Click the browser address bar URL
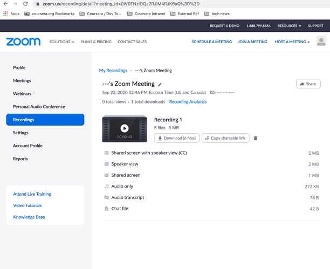The width and height of the screenshot is (330, 269). 121,4
